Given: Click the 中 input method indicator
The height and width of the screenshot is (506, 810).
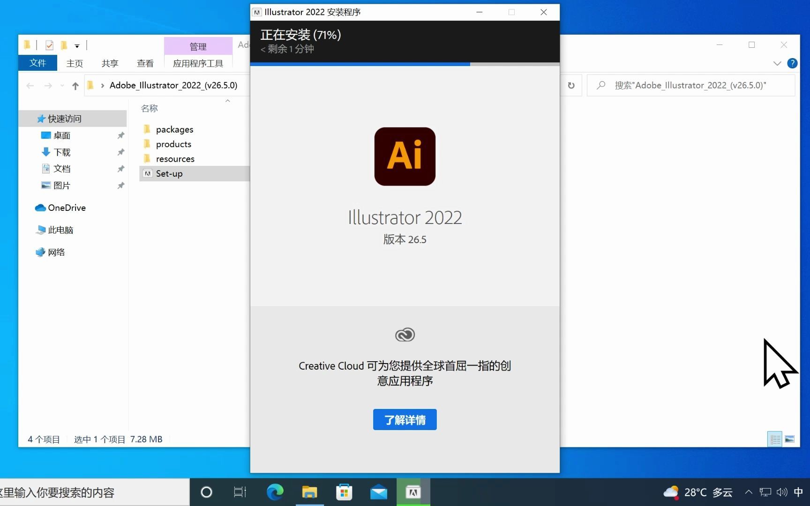Looking at the screenshot, I should 798,492.
